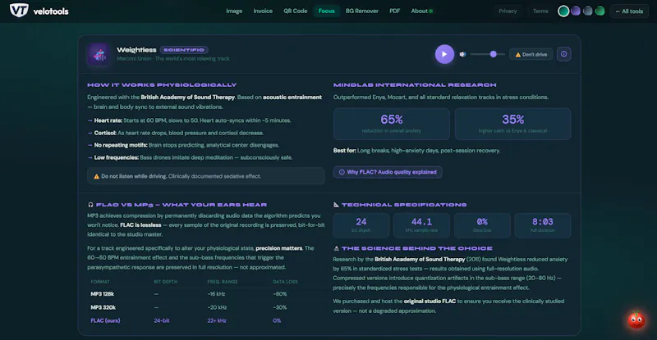
Task: Select the green theme color swatch
Action: (600, 11)
